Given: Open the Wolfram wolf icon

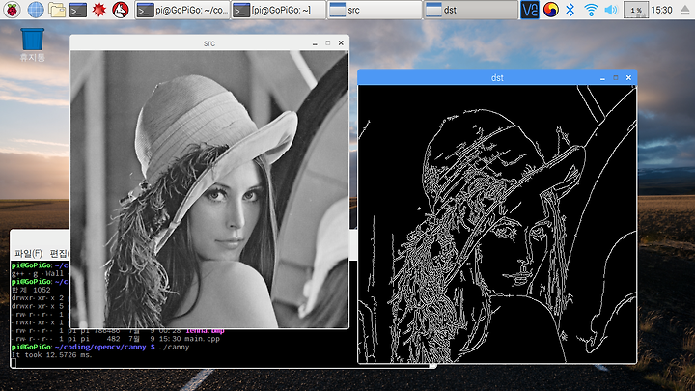Looking at the screenshot, I should [120, 10].
